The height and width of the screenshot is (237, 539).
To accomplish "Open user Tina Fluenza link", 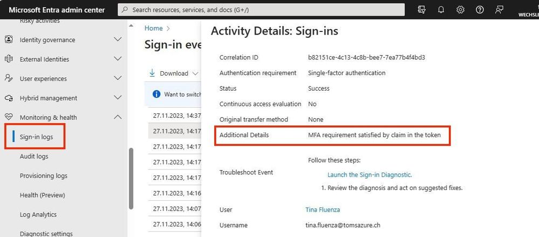I will click(x=323, y=209).
